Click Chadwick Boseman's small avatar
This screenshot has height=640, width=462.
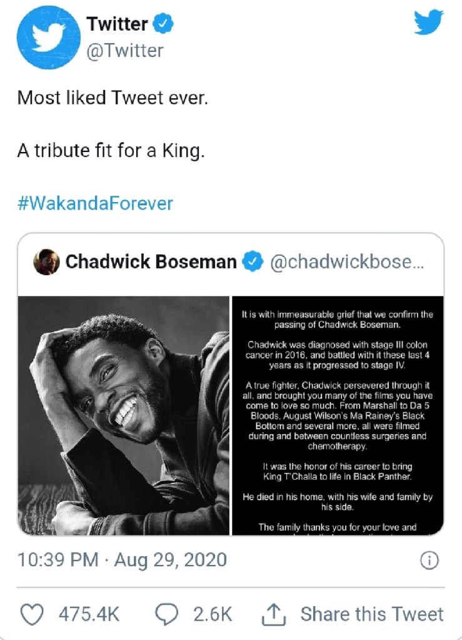point(46,261)
